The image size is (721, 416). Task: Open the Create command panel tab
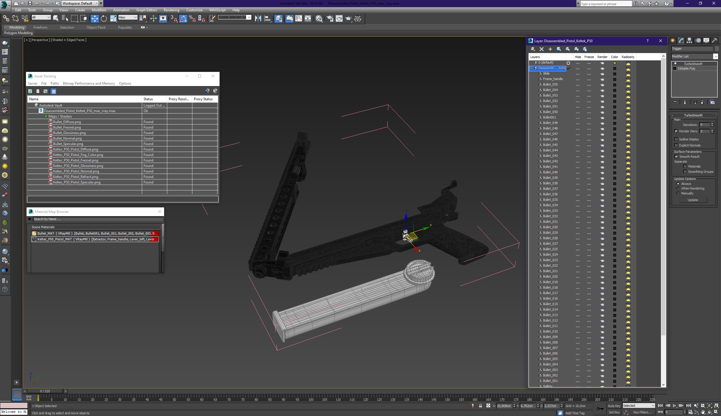(673, 40)
